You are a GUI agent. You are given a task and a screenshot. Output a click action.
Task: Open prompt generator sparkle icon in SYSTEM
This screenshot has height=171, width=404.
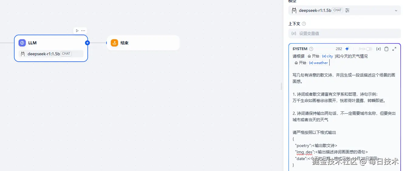[347, 49]
